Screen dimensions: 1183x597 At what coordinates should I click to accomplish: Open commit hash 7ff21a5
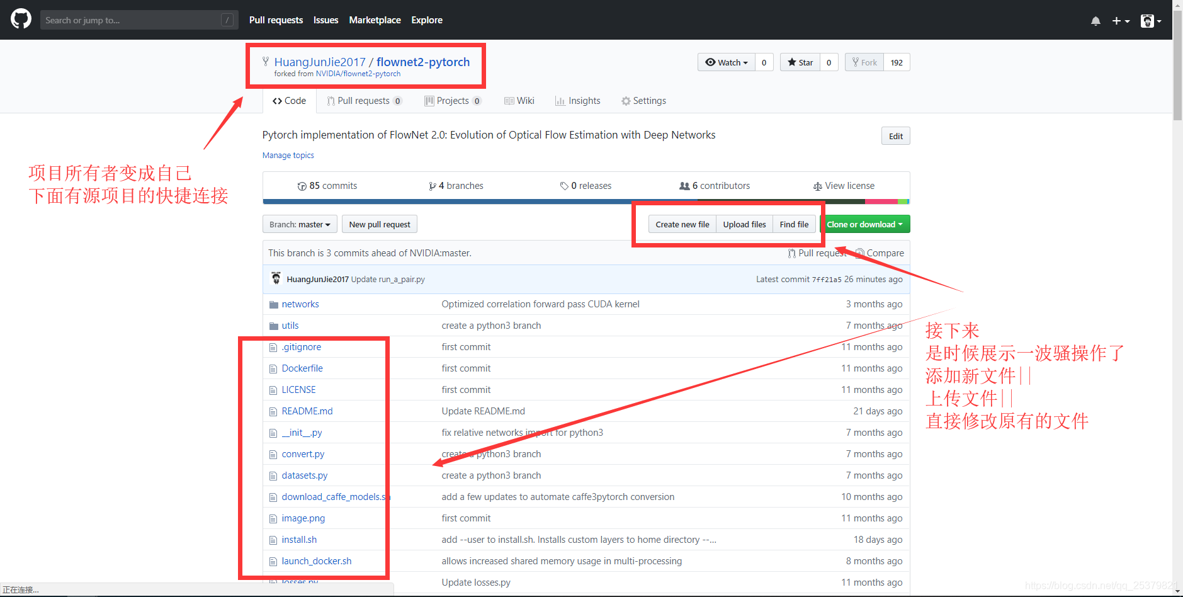tap(827, 280)
